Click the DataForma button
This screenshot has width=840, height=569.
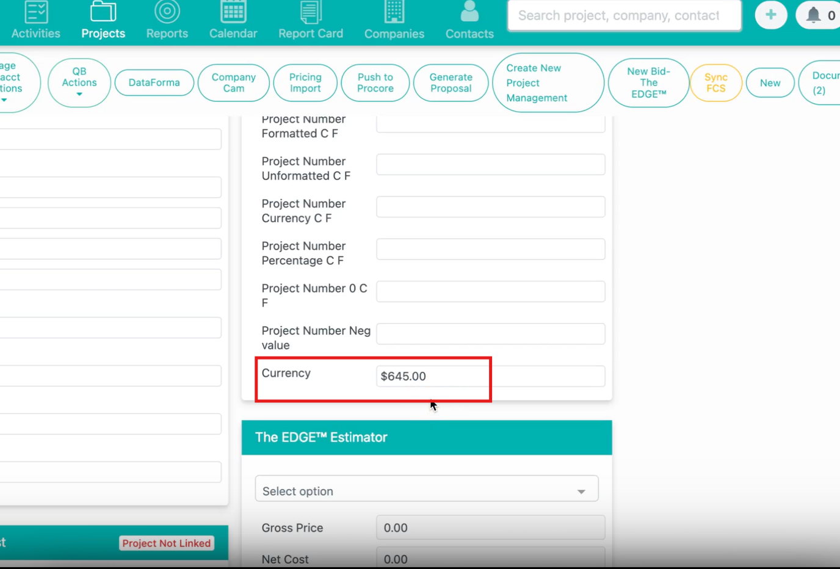(154, 82)
